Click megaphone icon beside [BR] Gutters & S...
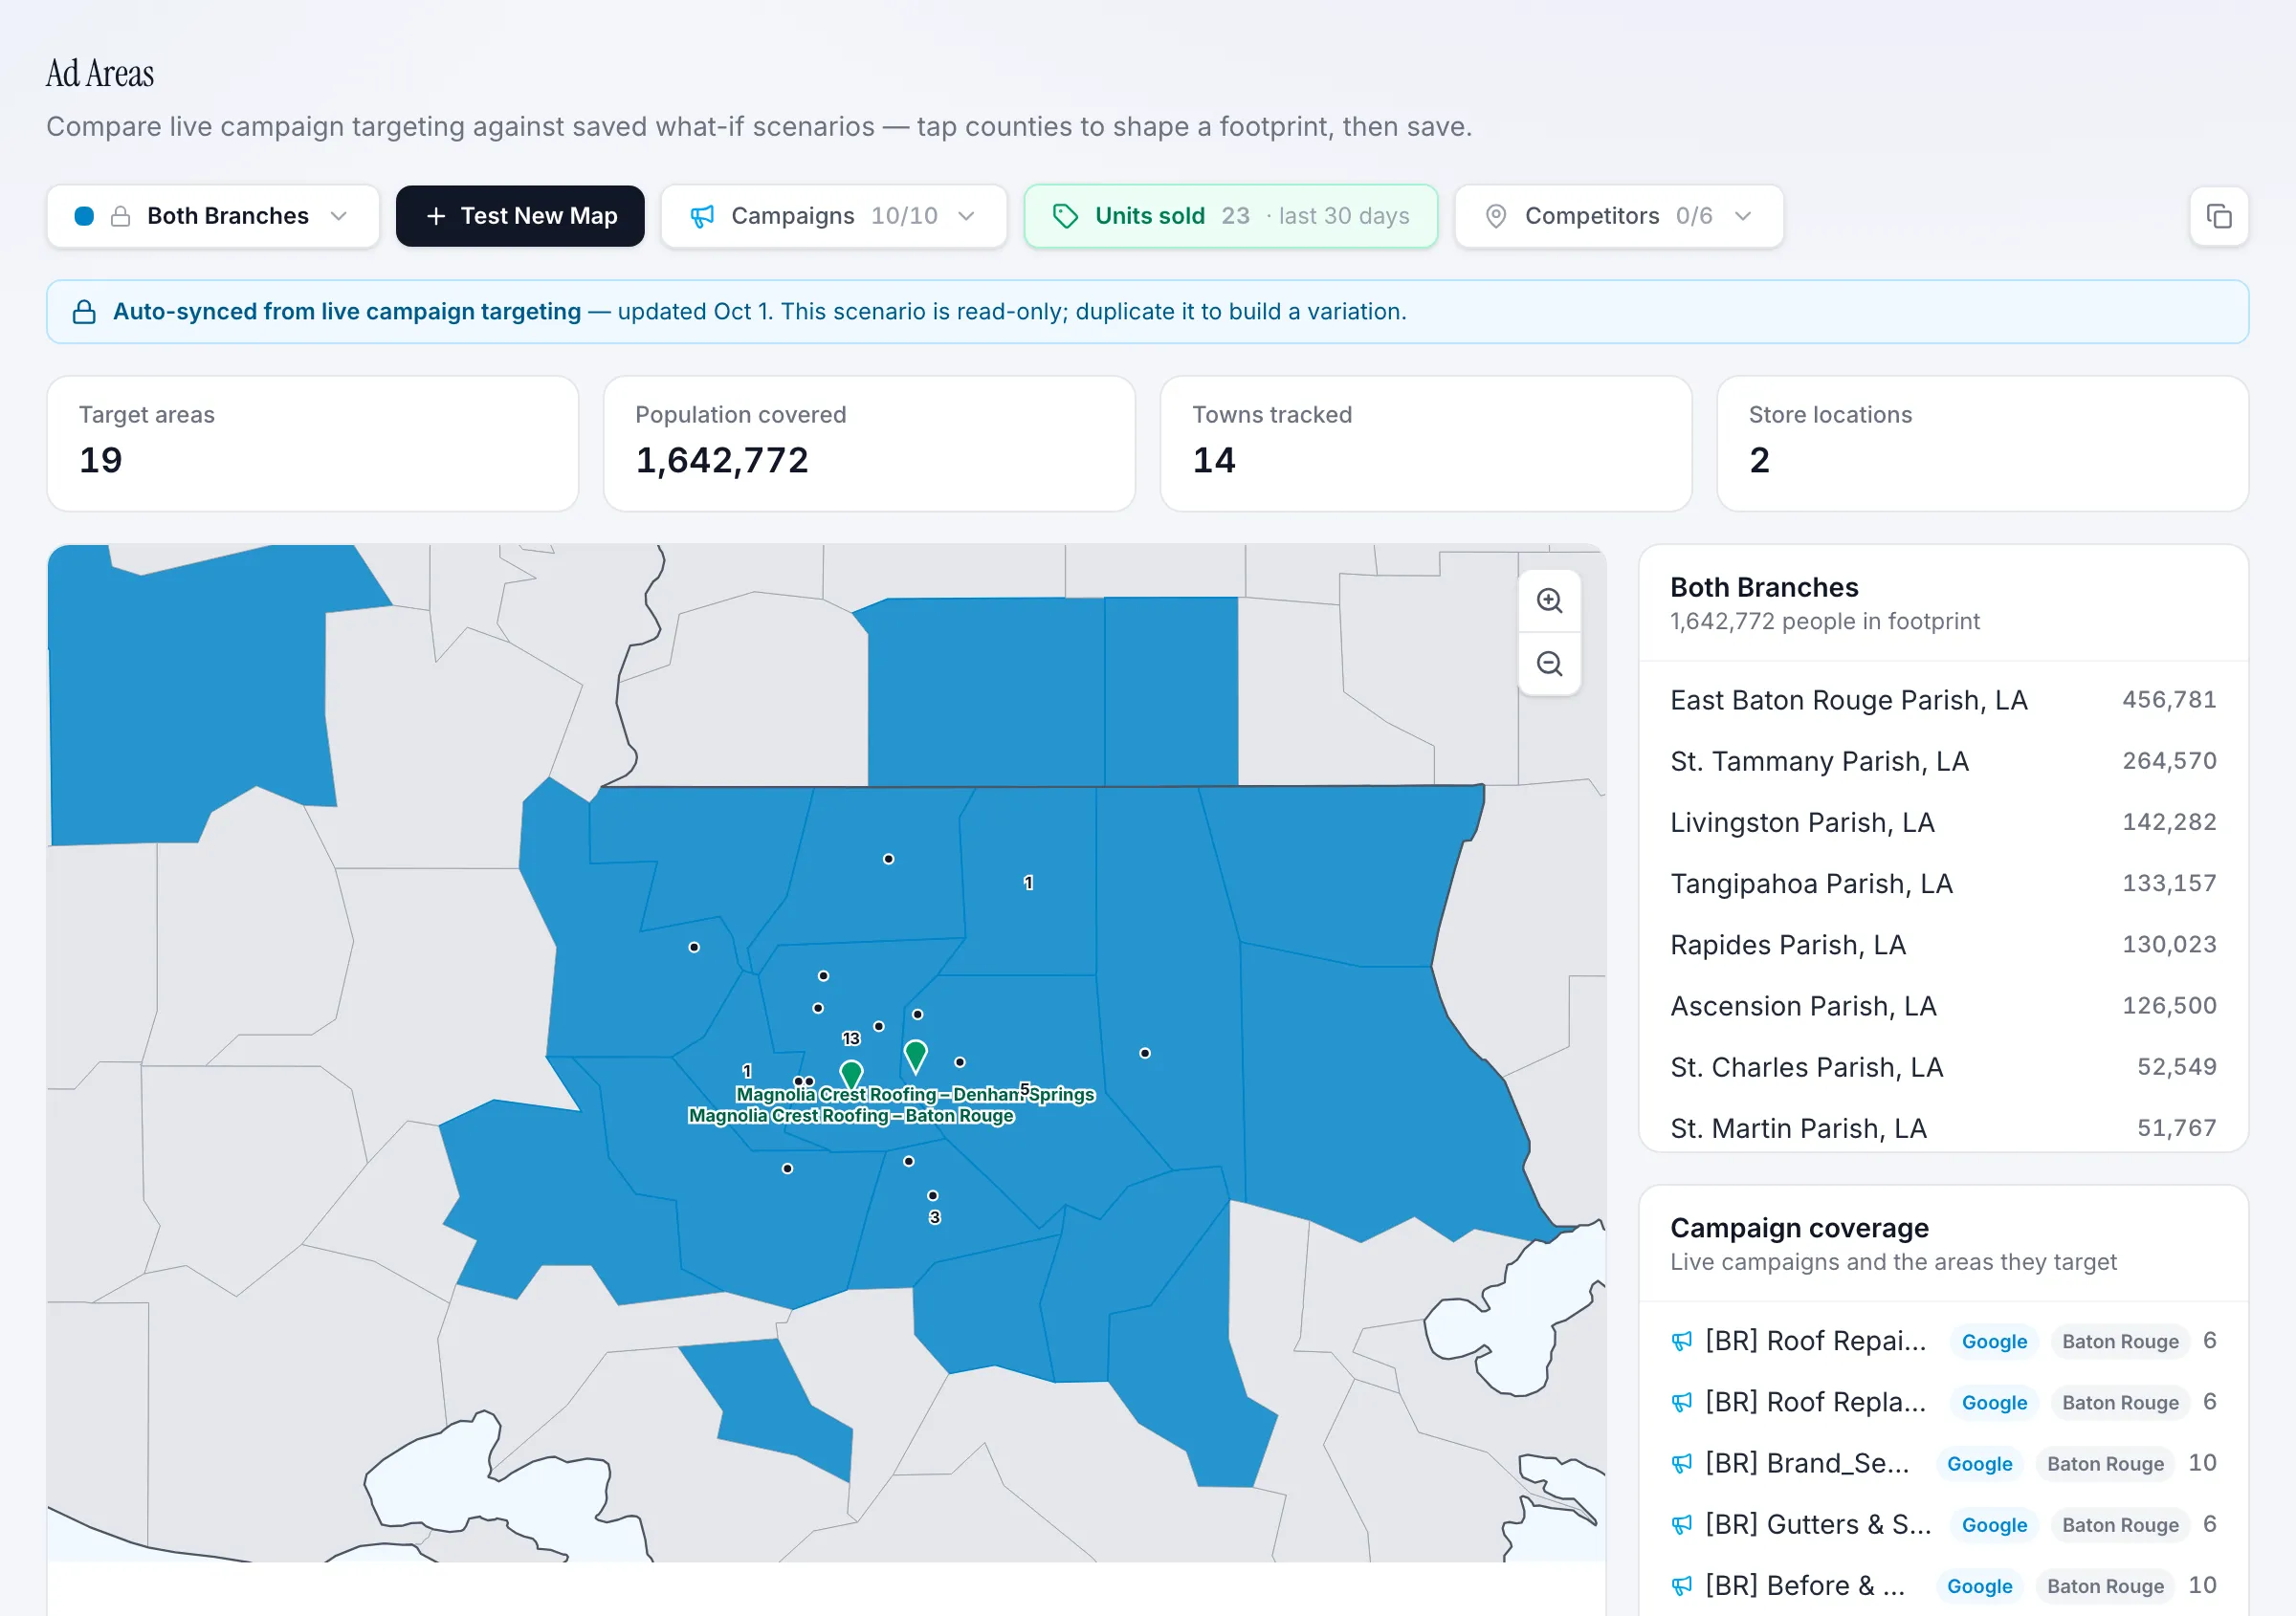 point(1682,1524)
